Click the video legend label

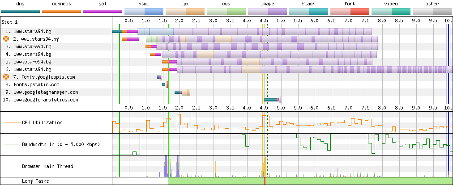pyautogui.click(x=391, y=4)
